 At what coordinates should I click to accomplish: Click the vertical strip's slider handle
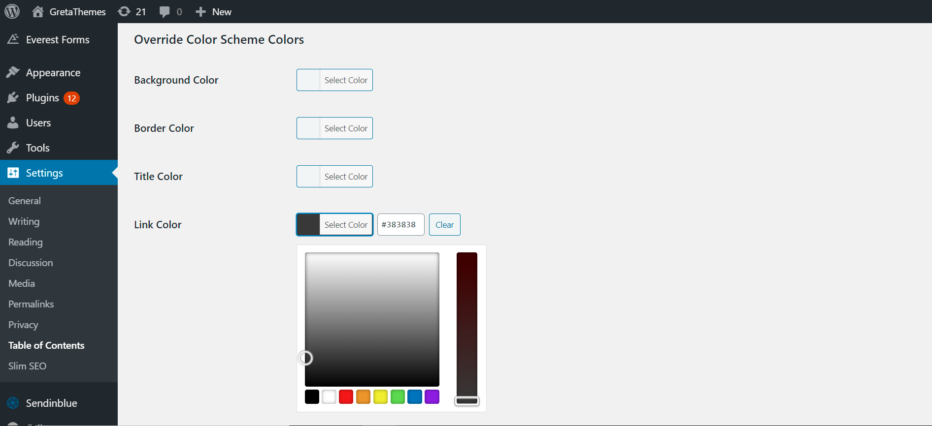467,401
